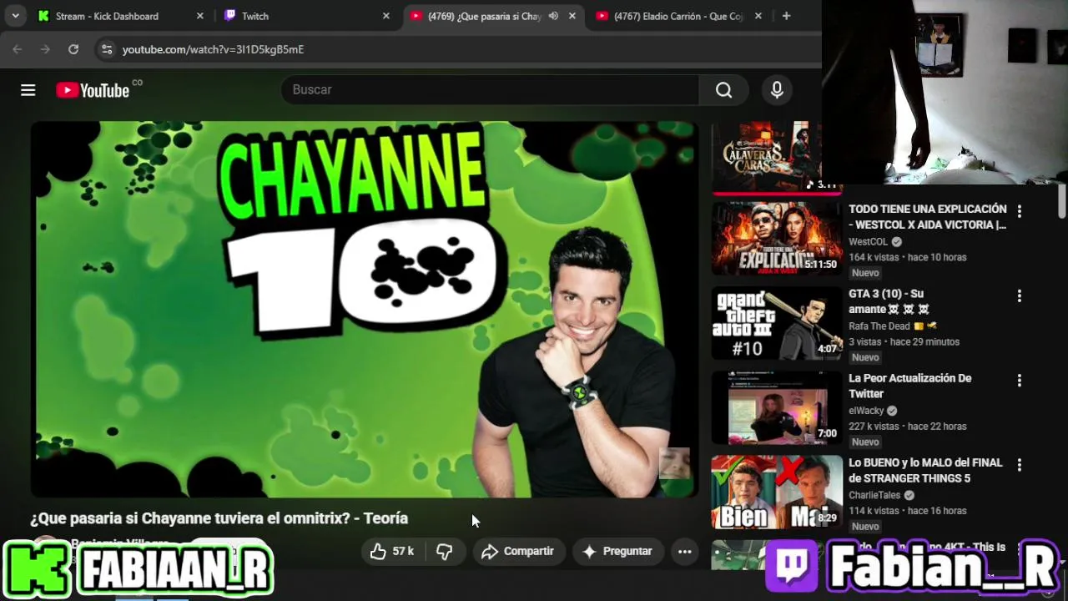This screenshot has height=601, width=1068.
Task: Close the Chayanne video tab
Action: tap(572, 16)
